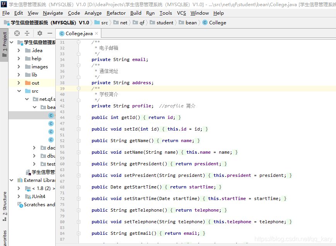The image size is (336, 246).
Task: Select the JUnit4 library icon
Action: tap(28, 197)
